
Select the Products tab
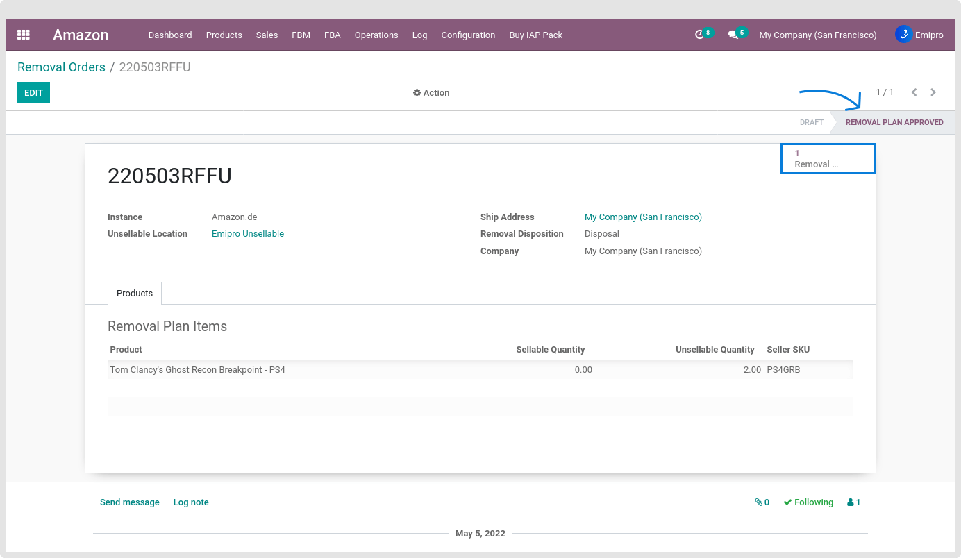tap(135, 294)
